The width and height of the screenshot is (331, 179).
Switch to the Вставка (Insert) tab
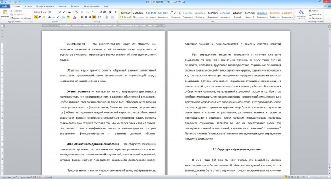click(28, 6)
